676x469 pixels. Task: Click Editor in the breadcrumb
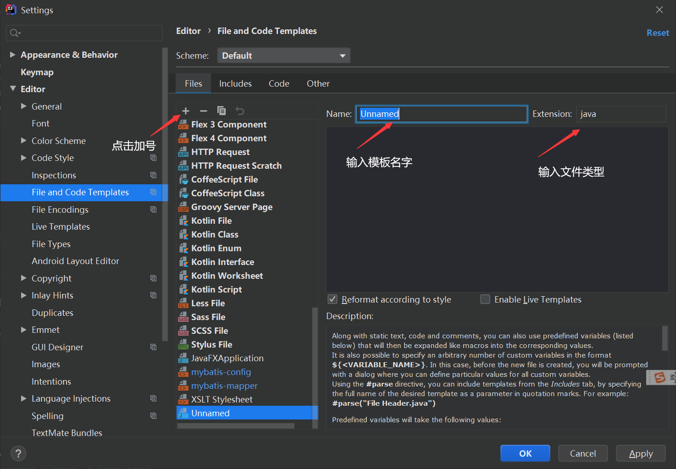pyautogui.click(x=188, y=31)
